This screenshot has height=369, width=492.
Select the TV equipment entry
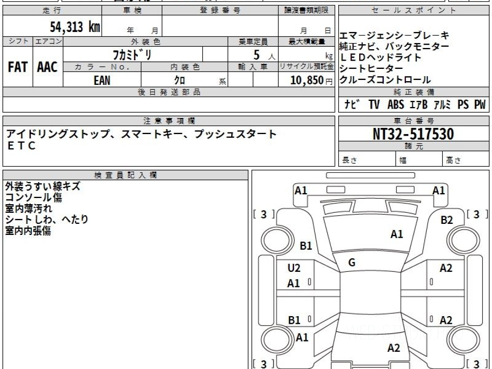click(374, 105)
